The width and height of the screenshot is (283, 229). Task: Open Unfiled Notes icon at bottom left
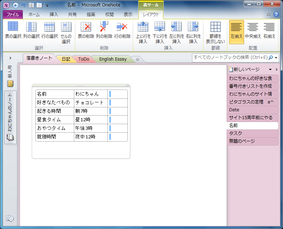click(x=10, y=218)
